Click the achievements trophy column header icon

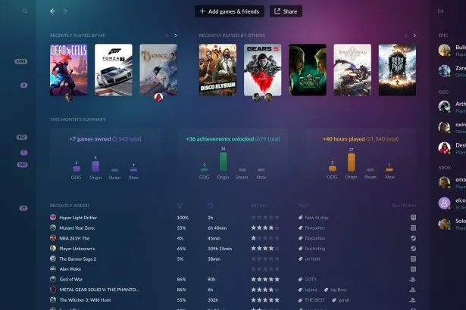180,206
